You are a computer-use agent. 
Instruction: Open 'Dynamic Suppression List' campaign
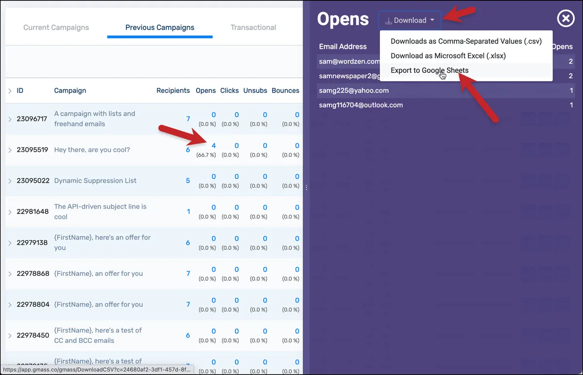pyautogui.click(x=95, y=181)
